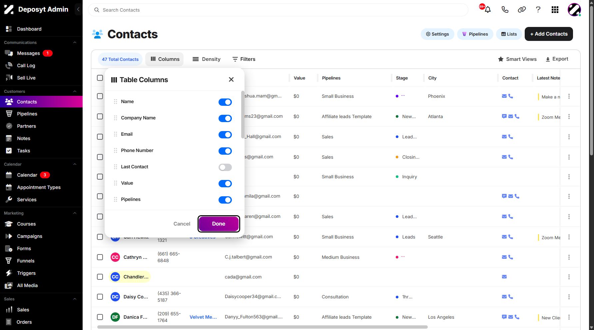Click the Table Columns dialog scrollbar
594x330 pixels.
tap(243, 114)
